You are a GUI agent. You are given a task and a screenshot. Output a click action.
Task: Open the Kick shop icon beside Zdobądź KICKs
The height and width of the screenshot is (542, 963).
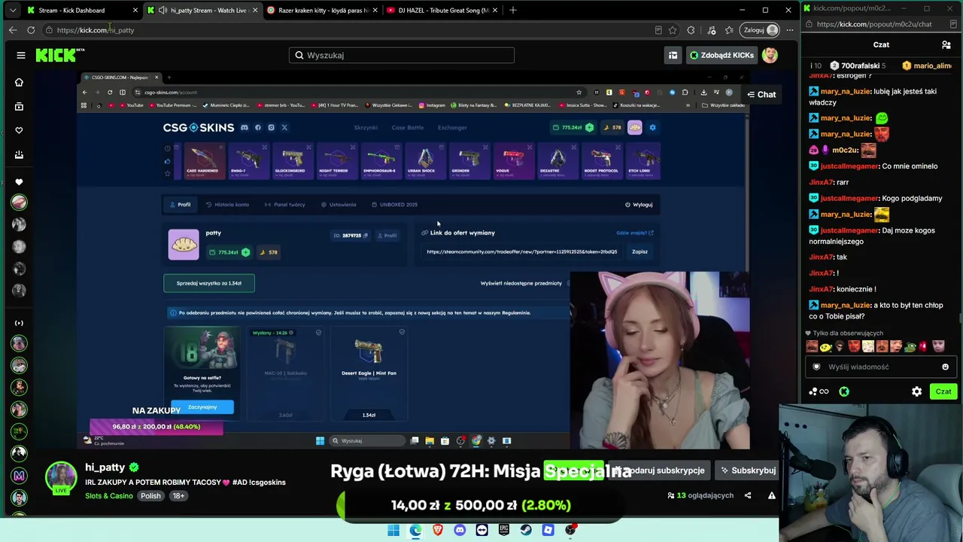pyautogui.click(x=673, y=55)
